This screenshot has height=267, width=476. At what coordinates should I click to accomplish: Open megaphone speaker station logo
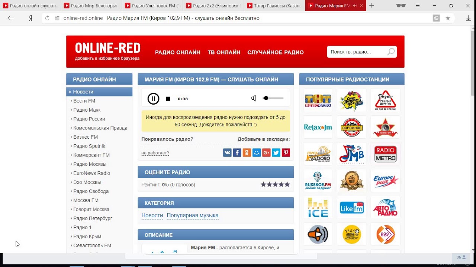pos(318,234)
